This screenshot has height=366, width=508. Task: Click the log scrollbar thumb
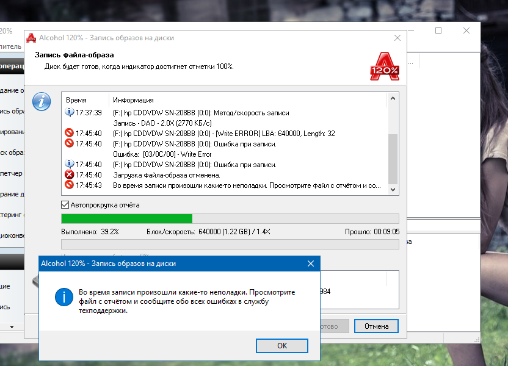tap(393, 159)
